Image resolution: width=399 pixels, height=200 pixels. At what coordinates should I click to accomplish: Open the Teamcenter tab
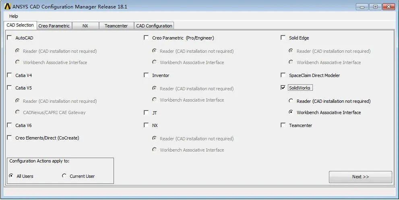coord(116,26)
